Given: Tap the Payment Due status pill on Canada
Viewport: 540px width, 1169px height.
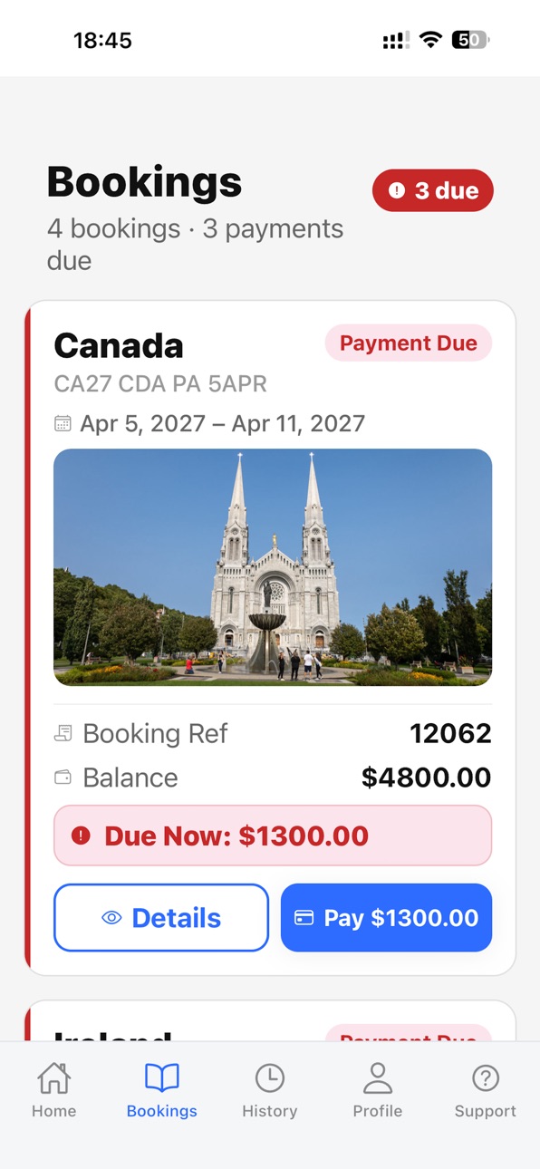Looking at the screenshot, I should 409,343.
